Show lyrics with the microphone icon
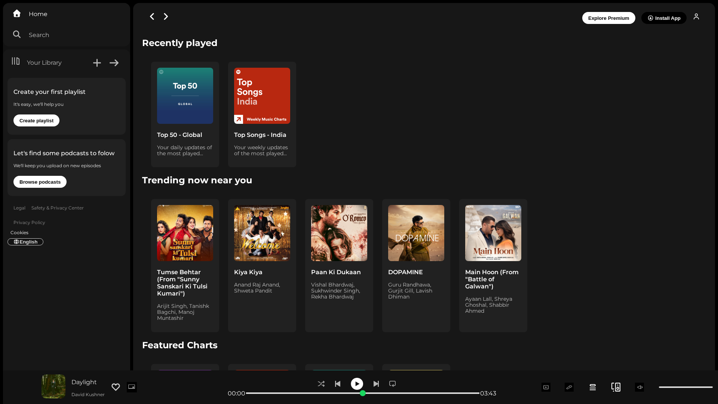 point(569,387)
